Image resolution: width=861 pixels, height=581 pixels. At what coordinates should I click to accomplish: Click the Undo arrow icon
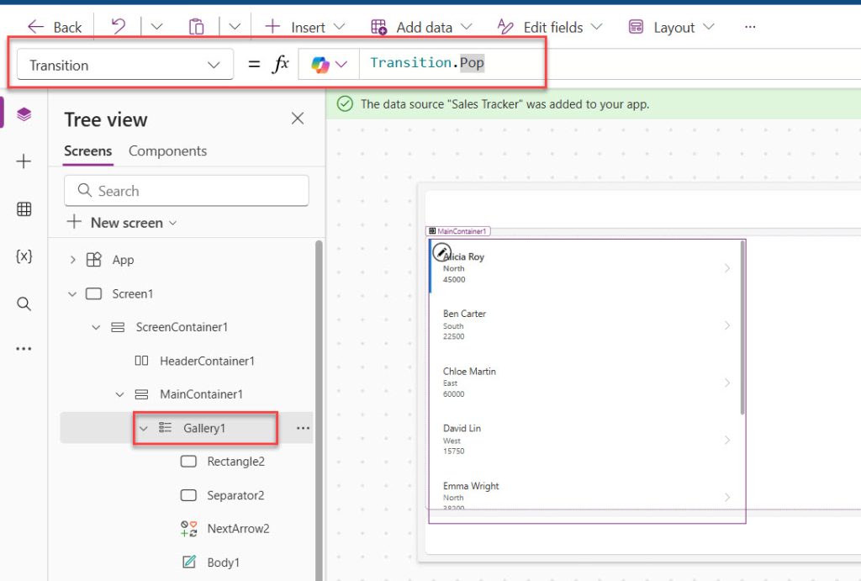[118, 26]
